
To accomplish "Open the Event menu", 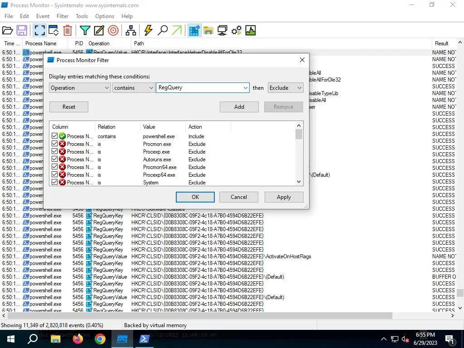I will pyautogui.click(x=43, y=16).
